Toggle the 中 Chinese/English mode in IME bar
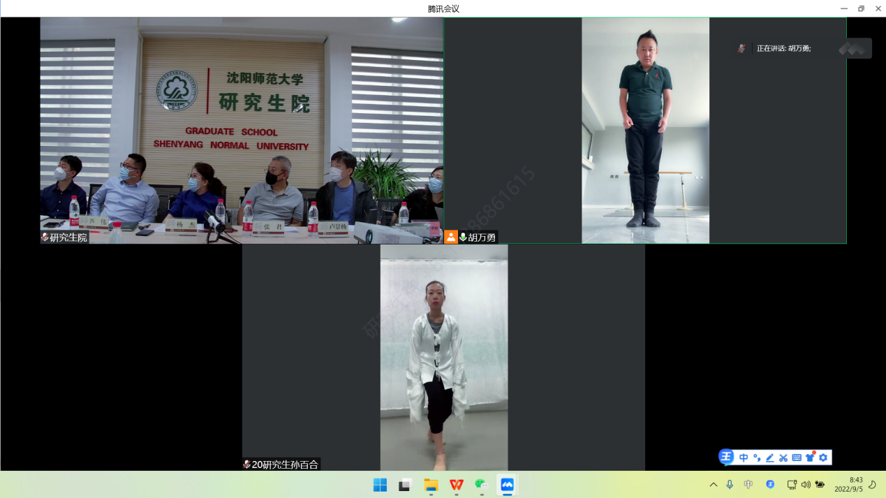This screenshot has height=498, width=886. pyautogui.click(x=744, y=457)
